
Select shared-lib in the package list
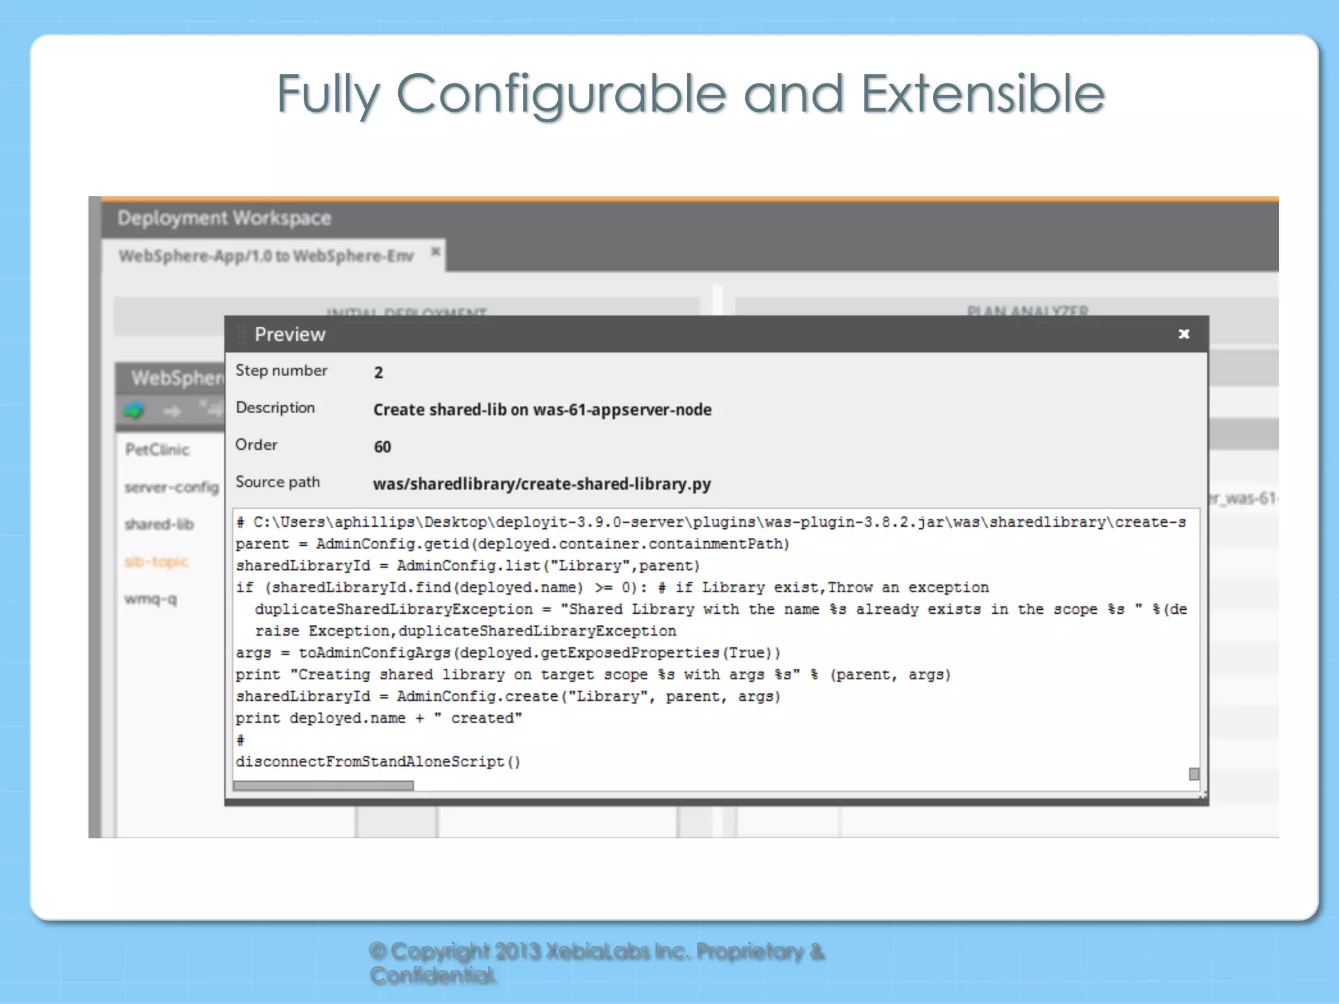(x=159, y=524)
